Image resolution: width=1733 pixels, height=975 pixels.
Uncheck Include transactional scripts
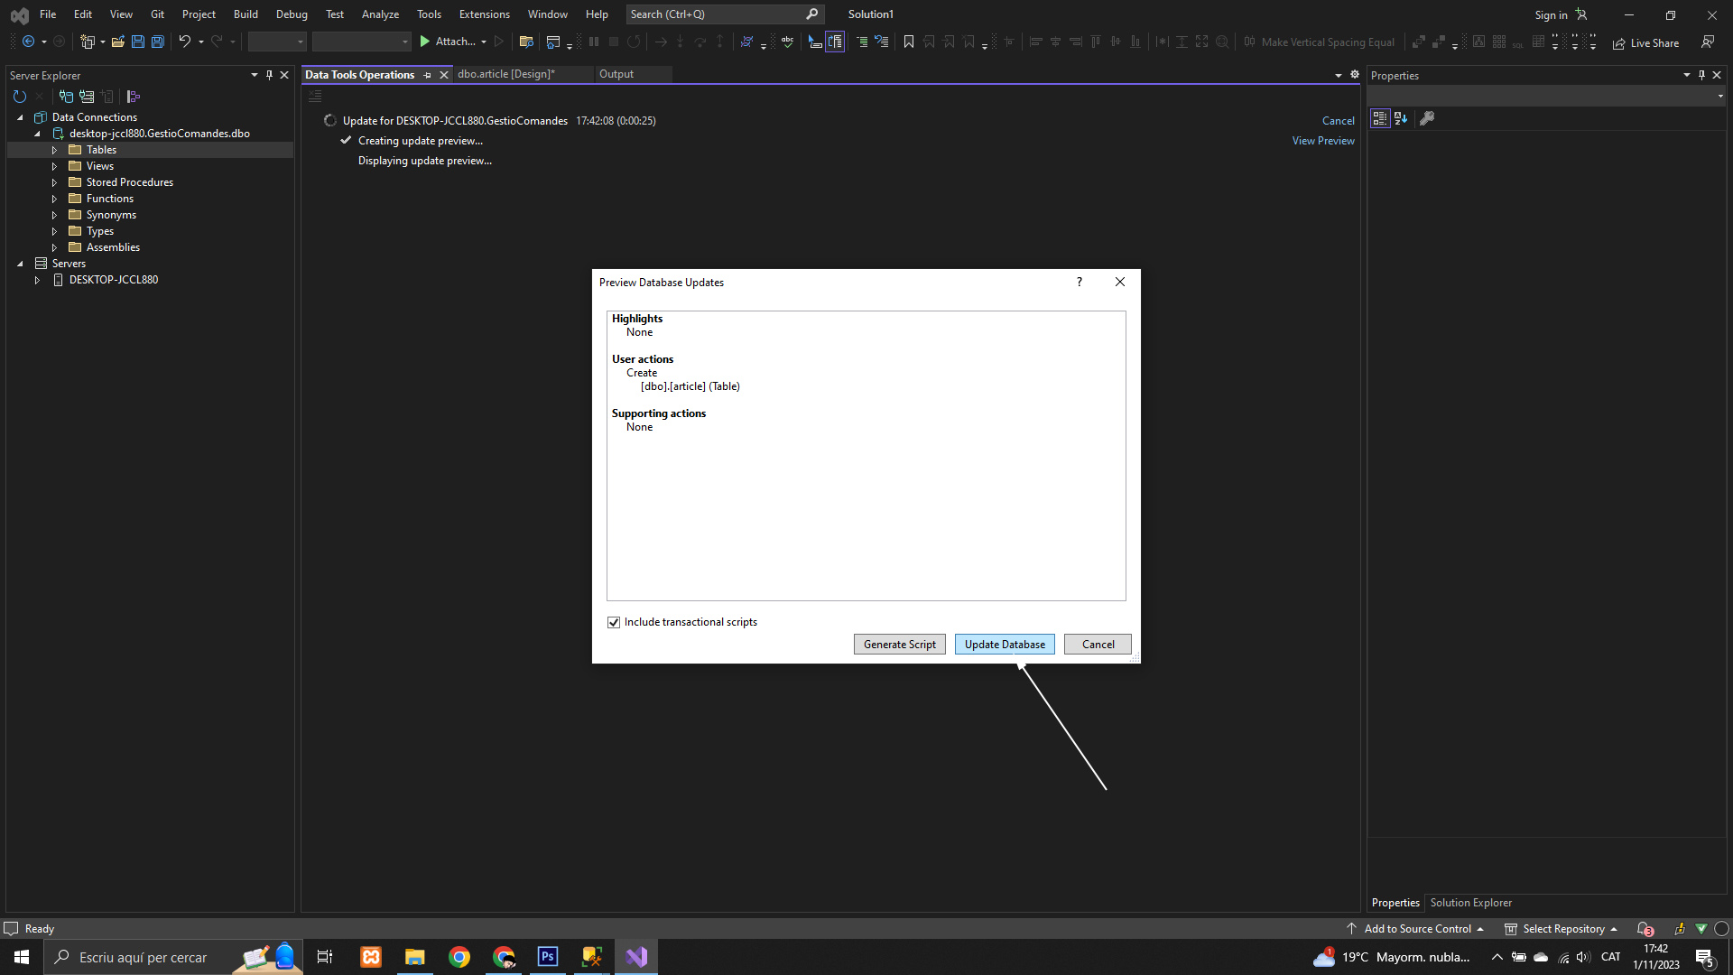point(614,622)
